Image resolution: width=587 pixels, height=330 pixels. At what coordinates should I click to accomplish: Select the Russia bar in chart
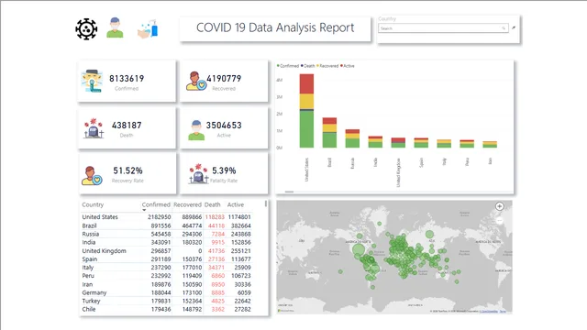click(x=352, y=138)
